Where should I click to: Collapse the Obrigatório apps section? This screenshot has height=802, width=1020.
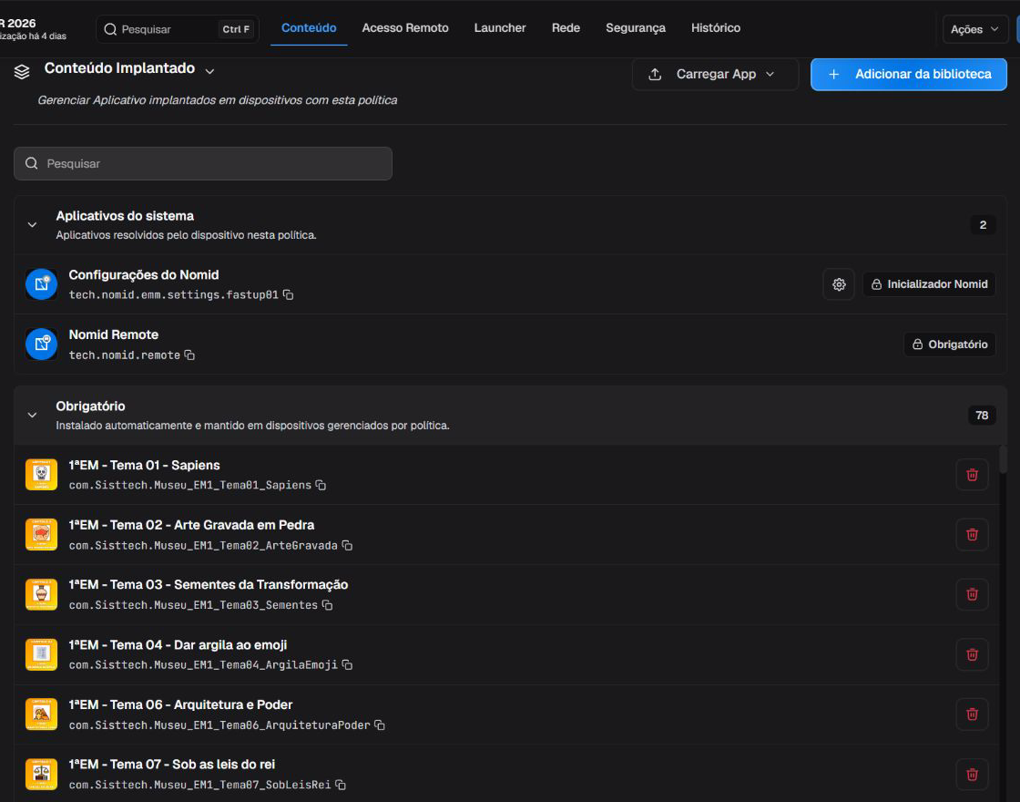(32, 415)
